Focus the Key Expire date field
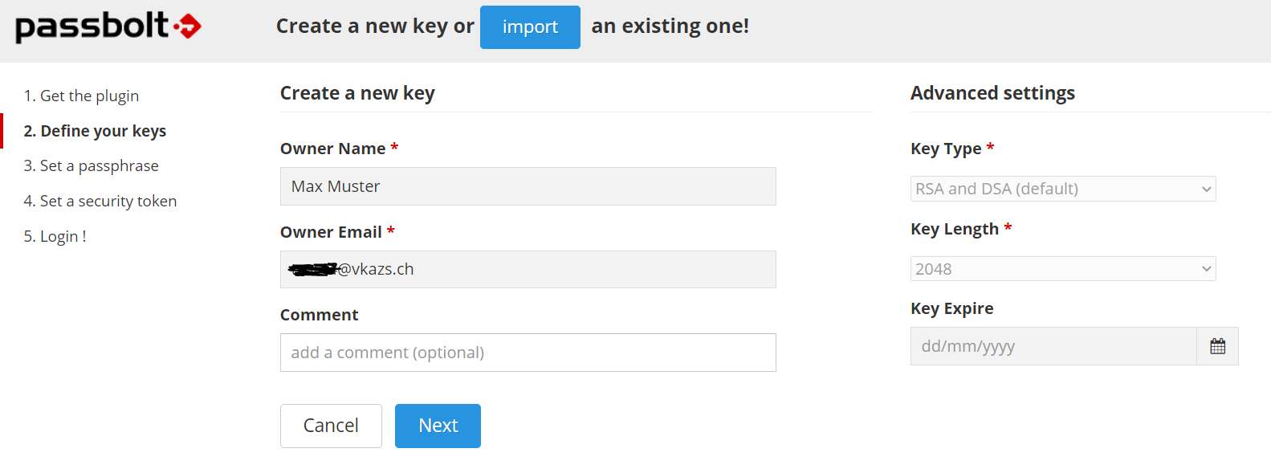The image size is (1271, 473). click(1053, 346)
